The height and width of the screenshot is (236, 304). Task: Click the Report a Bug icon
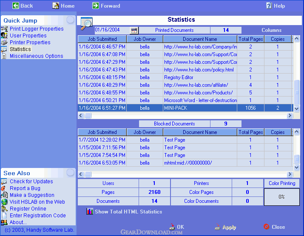(3, 188)
